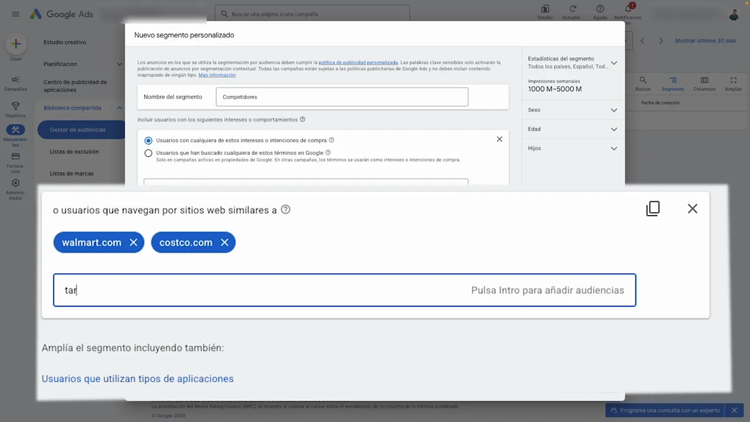
Task: Remove the walmart.com chip
Action: pyautogui.click(x=134, y=243)
